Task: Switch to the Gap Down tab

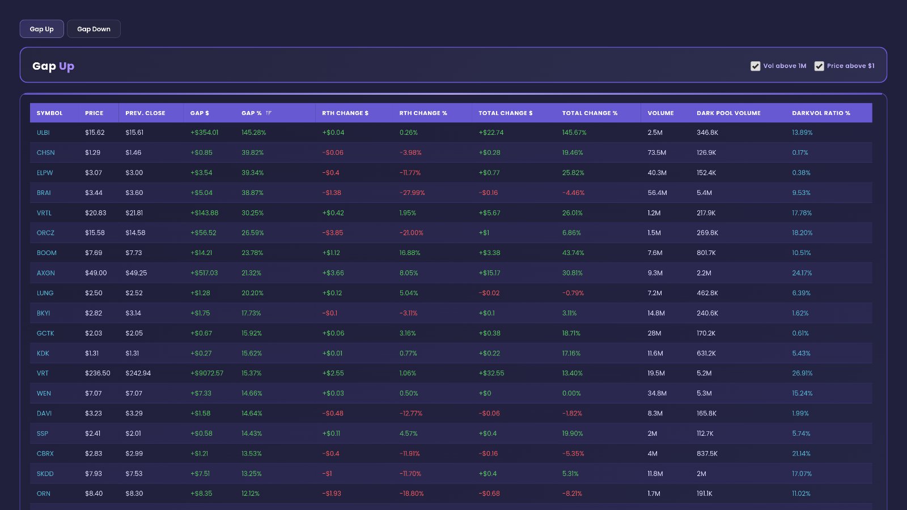Action: 94,29
